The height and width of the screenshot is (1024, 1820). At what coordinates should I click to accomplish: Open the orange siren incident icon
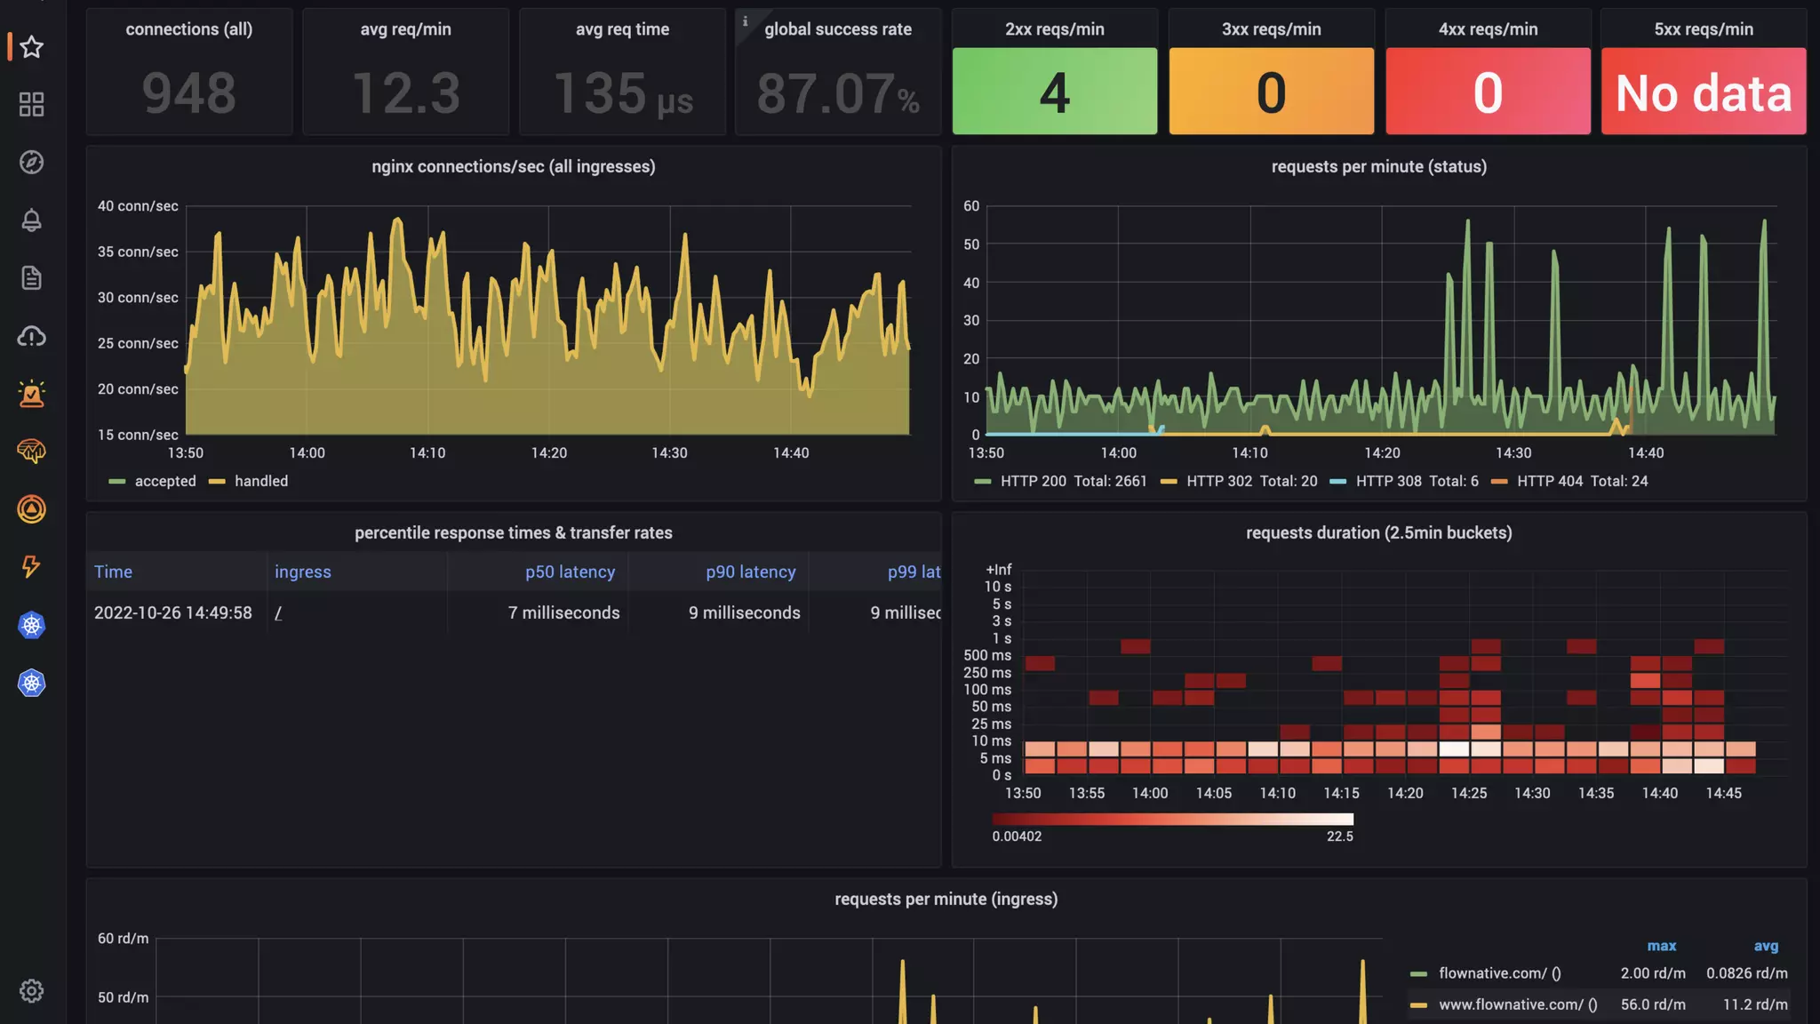pos(32,394)
